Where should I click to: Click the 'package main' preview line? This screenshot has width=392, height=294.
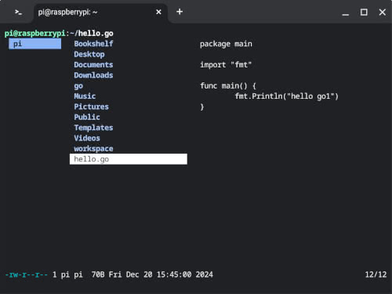pyautogui.click(x=226, y=44)
